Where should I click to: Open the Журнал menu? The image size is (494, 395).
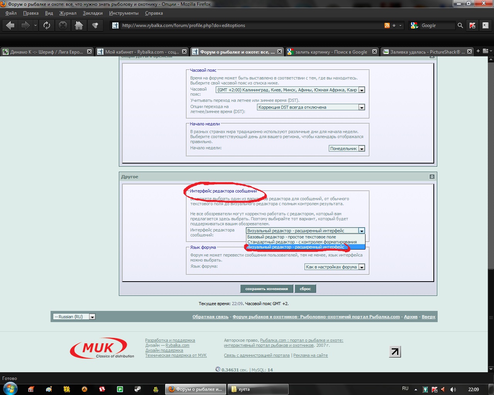pos(68,13)
